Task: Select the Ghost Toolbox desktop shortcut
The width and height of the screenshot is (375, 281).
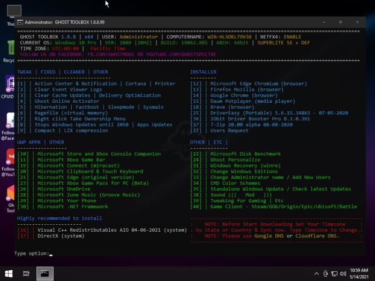Action: click(10, 199)
